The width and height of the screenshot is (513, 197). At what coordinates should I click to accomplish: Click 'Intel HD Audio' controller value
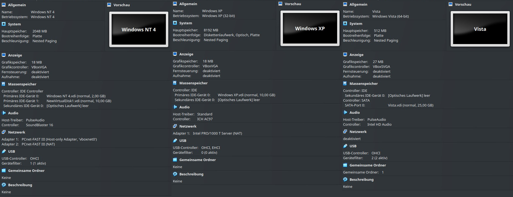379,124
